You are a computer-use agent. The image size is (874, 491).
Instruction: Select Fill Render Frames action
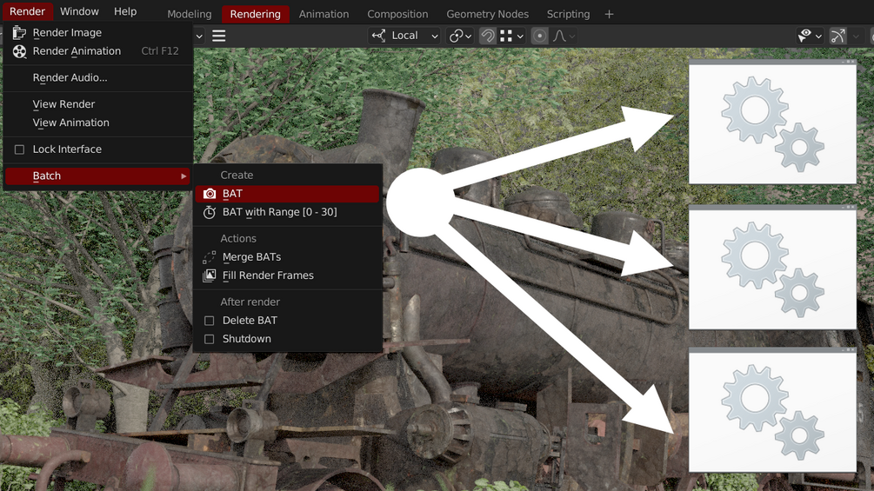pyautogui.click(x=287, y=275)
